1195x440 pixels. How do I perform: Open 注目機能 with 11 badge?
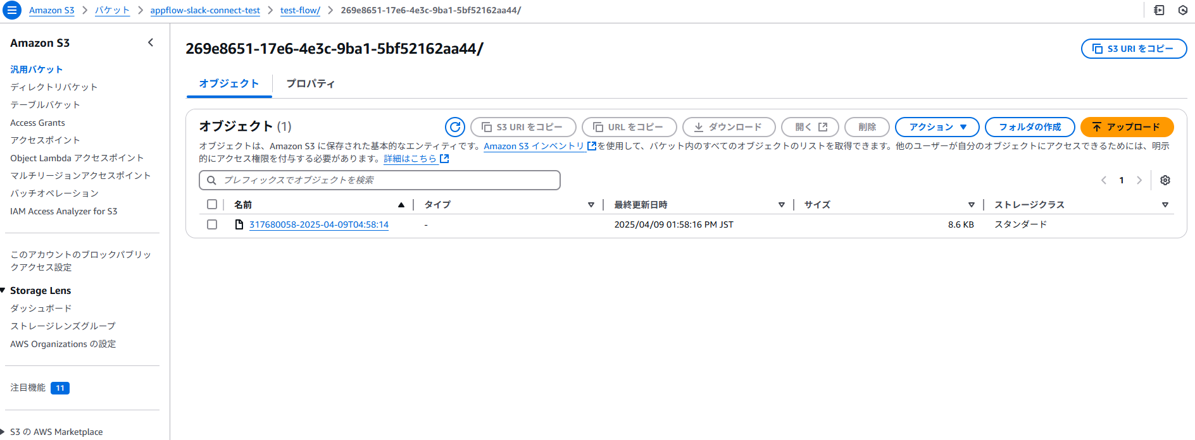(x=40, y=388)
